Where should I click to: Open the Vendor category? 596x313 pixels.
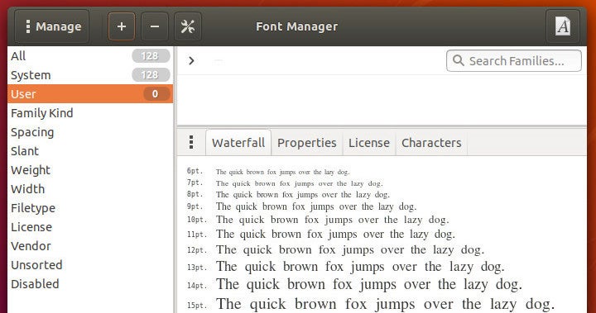[x=90, y=245]
